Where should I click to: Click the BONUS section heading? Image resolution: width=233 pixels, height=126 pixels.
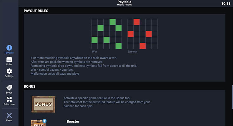tap(30, 86)
